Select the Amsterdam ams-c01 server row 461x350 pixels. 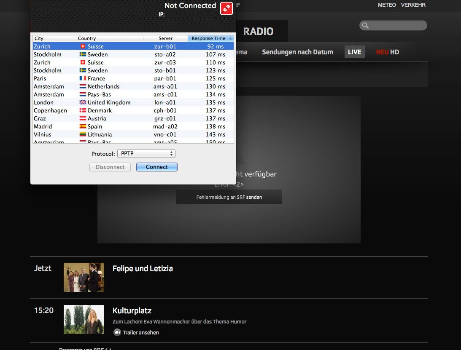click(x=133, y=94)
